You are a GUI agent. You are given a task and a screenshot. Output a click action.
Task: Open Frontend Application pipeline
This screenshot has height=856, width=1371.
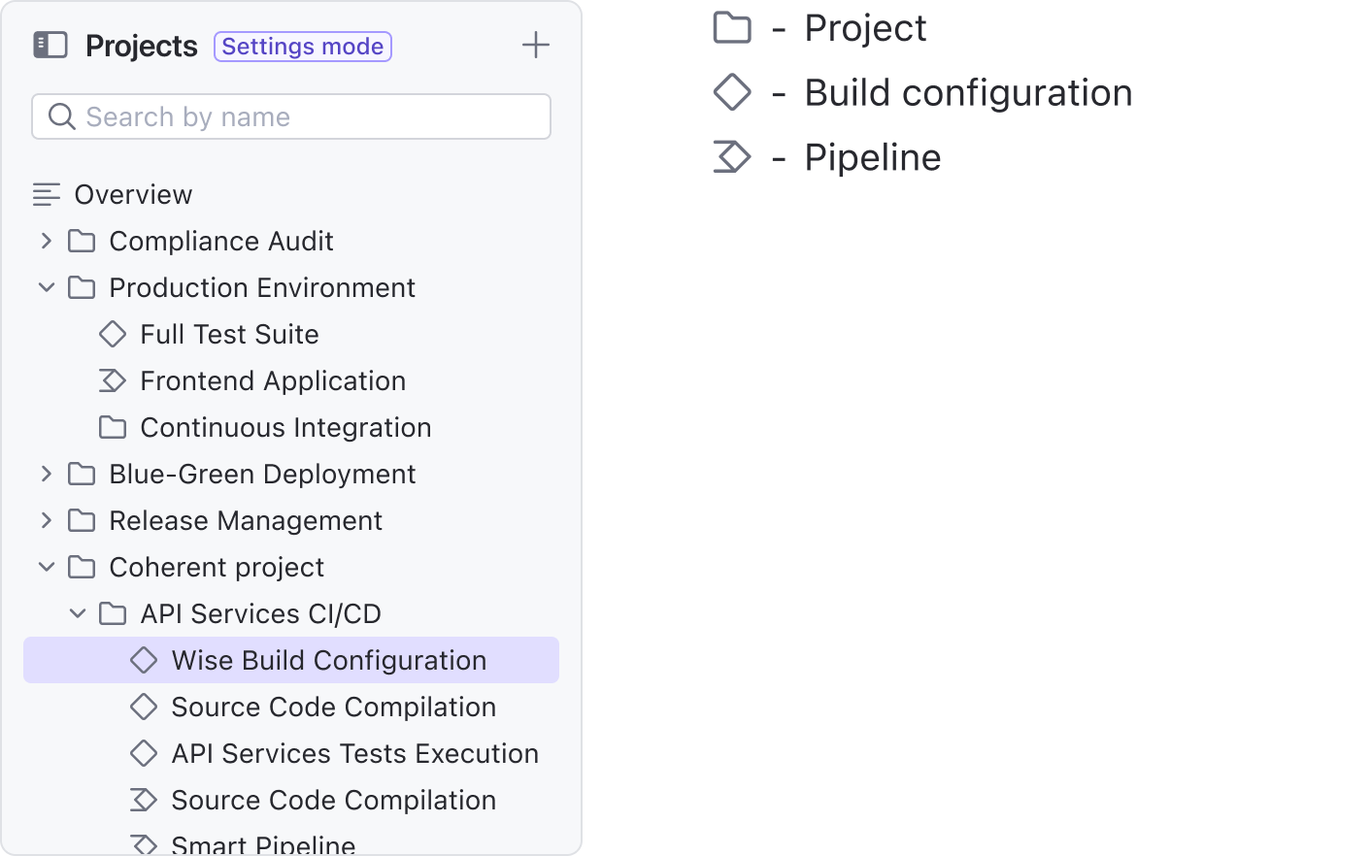(273, 380)
